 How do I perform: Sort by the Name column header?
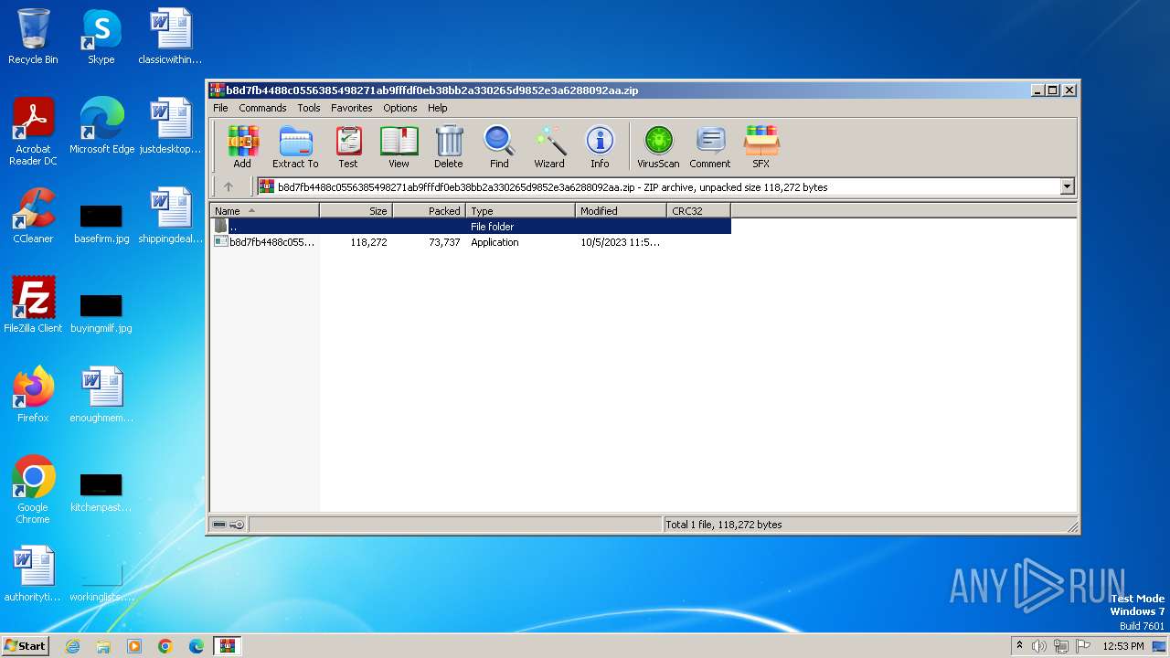[x=265, y=210]
